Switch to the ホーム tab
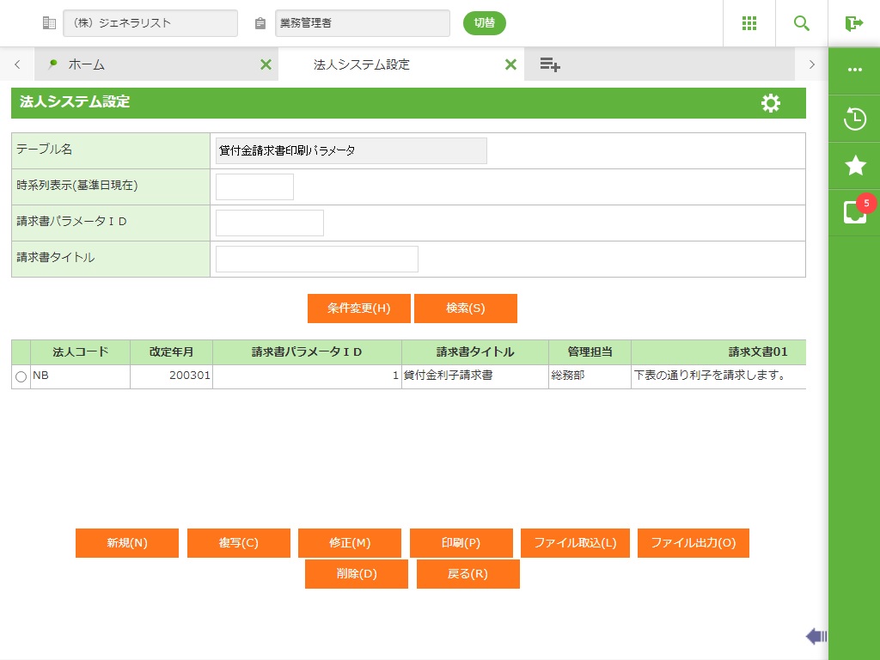The width and height of the screenshot is (880, 660). [x=86, y=64]
